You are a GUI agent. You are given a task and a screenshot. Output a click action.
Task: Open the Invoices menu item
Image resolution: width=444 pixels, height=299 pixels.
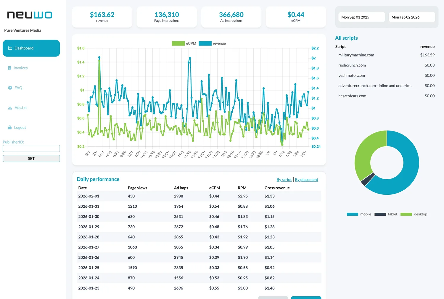point(20,68)
